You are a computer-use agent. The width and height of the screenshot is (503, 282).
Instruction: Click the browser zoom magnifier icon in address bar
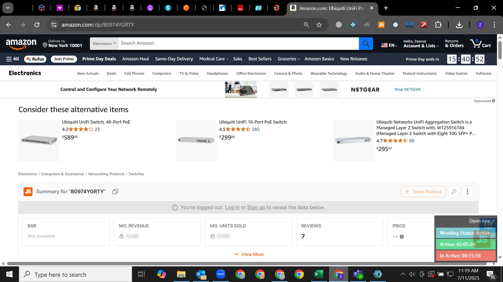[306, 25]
